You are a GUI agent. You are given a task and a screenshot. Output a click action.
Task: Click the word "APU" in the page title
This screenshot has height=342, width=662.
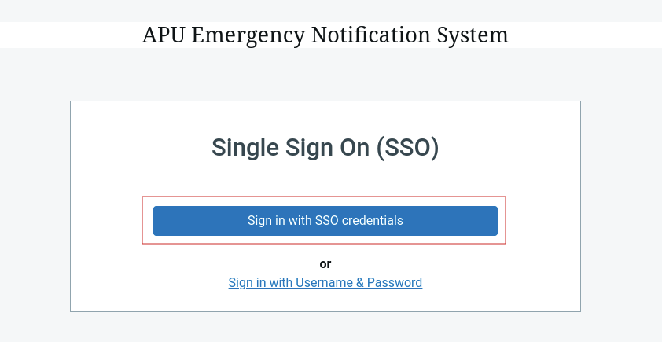tap(164, 35)
